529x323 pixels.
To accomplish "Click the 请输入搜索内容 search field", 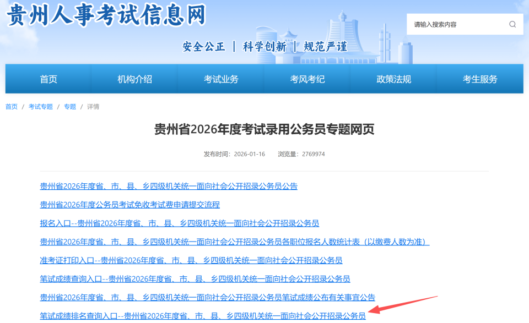I will pos(457,24).
